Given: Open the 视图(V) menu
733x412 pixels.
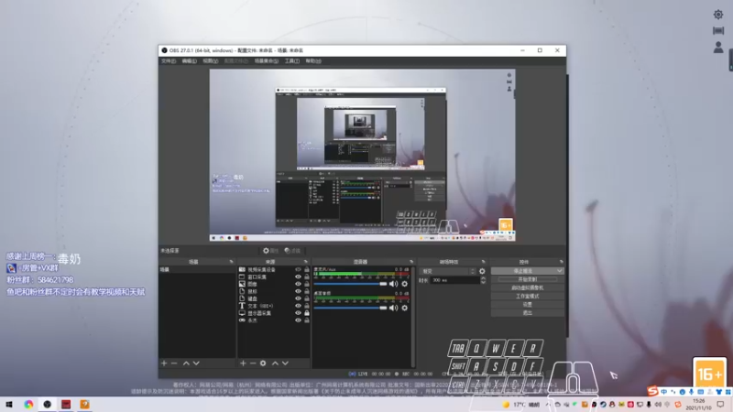Looking at the screenshot, I should pyautogui.click(x=211, y=61).
